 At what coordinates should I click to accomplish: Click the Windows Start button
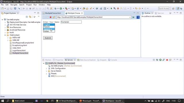(3, 101)
